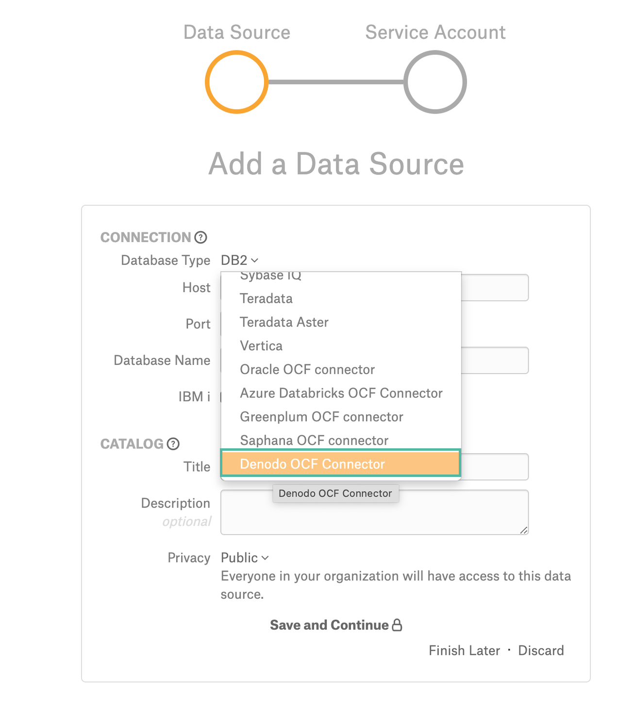Image resolution: width=635 pixels, height=704 pixels.
Task: Click the Service Account step label
Action: (x=435, y=33)
